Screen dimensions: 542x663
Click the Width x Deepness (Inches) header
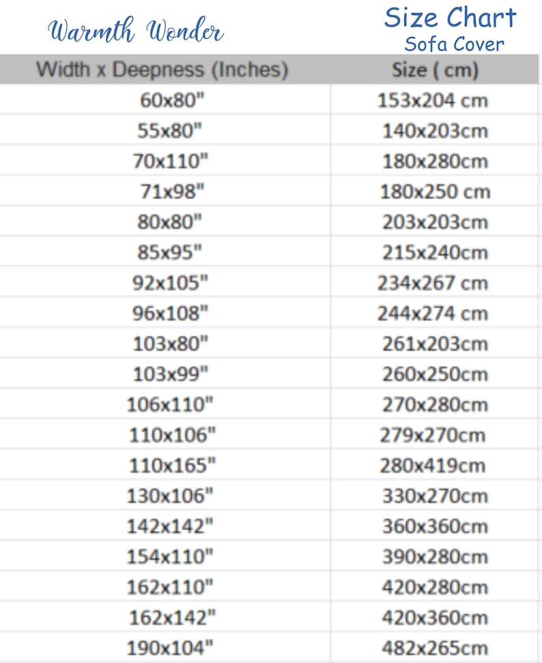[162, 70]
